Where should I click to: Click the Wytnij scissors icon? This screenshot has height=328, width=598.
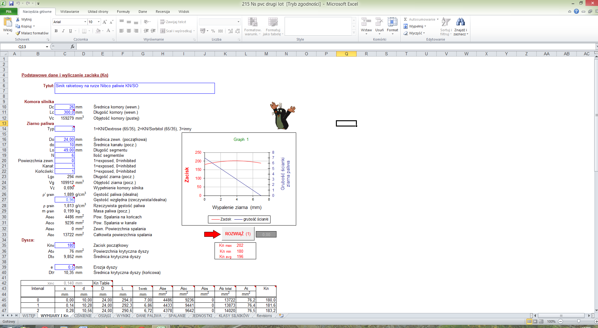pyautogui.click(x=18, y=19)
